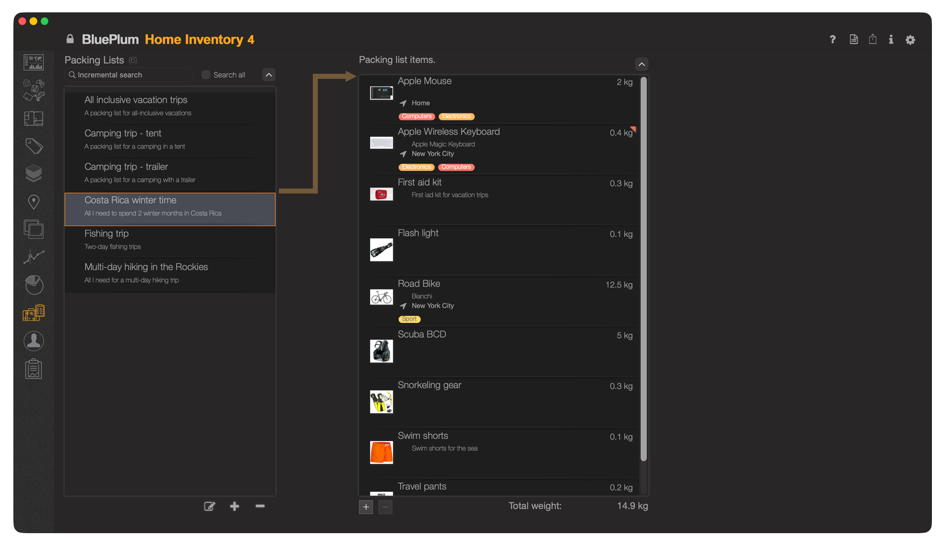Click the Road Bike thumbnail image
This screenshot has width=952, height=551.
pyautogui.click(x=381, y=297)
